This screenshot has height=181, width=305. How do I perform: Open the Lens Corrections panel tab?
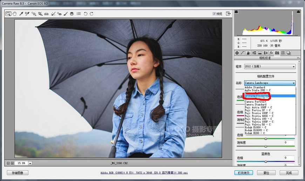click(x=265, y=53)
